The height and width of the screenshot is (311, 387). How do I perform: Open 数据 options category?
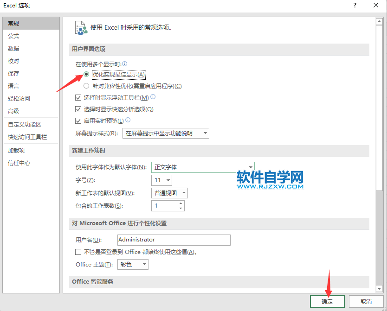(31, 48)
